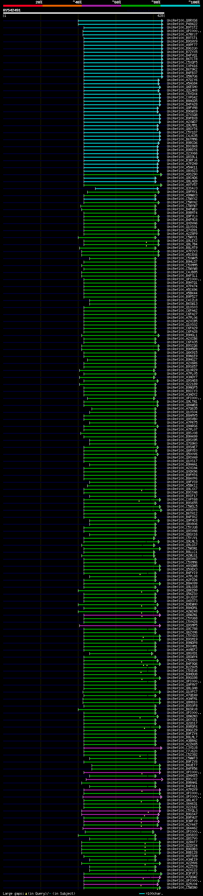
Task: Select the UniRef100_C6FA42 label
Action: click(x=182, y=311)
